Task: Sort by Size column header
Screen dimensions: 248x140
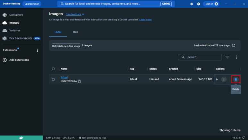Action: 199,69
